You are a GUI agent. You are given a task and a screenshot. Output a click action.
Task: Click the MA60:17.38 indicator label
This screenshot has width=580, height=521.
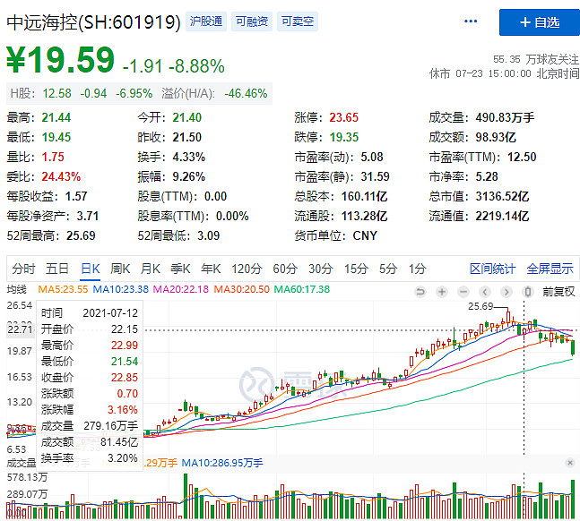point(302,289)
